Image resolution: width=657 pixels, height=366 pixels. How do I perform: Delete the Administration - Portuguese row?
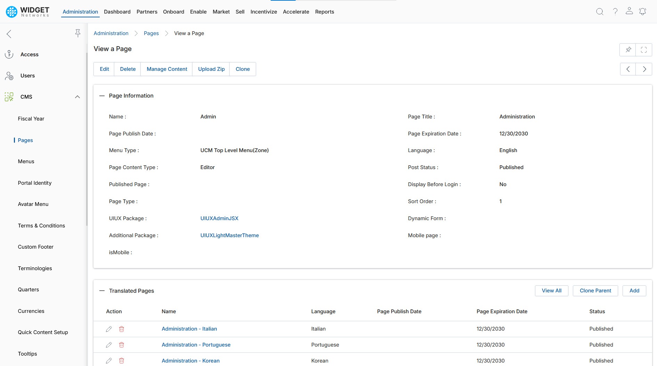coord(122,345)
